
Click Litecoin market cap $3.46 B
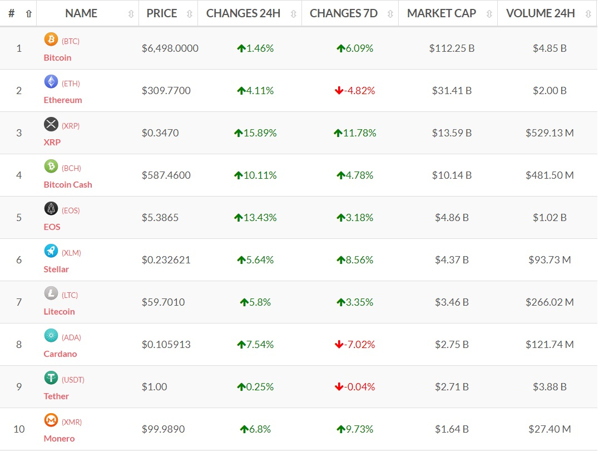click(452, 302)
